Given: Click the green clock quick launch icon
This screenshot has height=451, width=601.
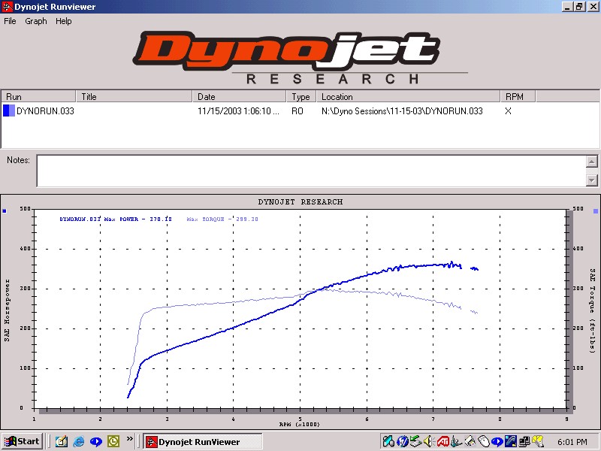Looking at the screenshot, I should pyautogui.click(x=113, y=442).
